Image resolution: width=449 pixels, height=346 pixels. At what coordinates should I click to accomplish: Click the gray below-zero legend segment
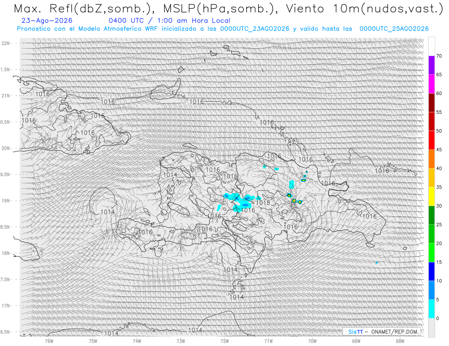tap(431, 328)
